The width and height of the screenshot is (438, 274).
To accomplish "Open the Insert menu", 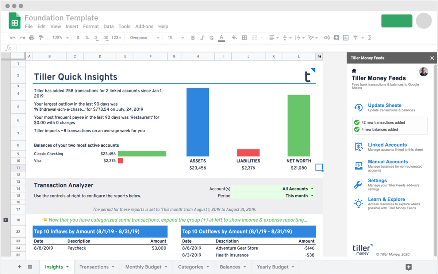I will pyautogui.click(x=72, y=26).
